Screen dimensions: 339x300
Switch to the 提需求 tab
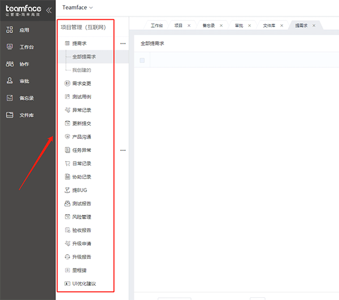[x=301, y=25]
